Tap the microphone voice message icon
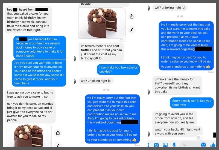 tap(174, 145)
